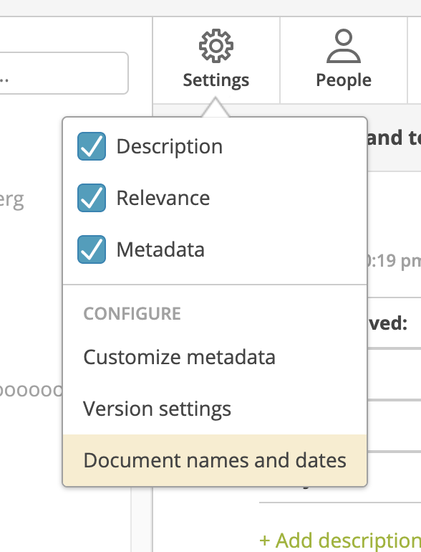Switch to the People tab label
421x552 pixels.
pos(344,80)
